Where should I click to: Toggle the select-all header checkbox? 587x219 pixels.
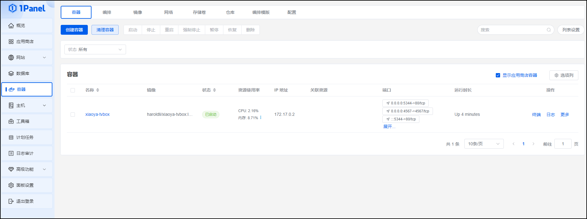73,90
